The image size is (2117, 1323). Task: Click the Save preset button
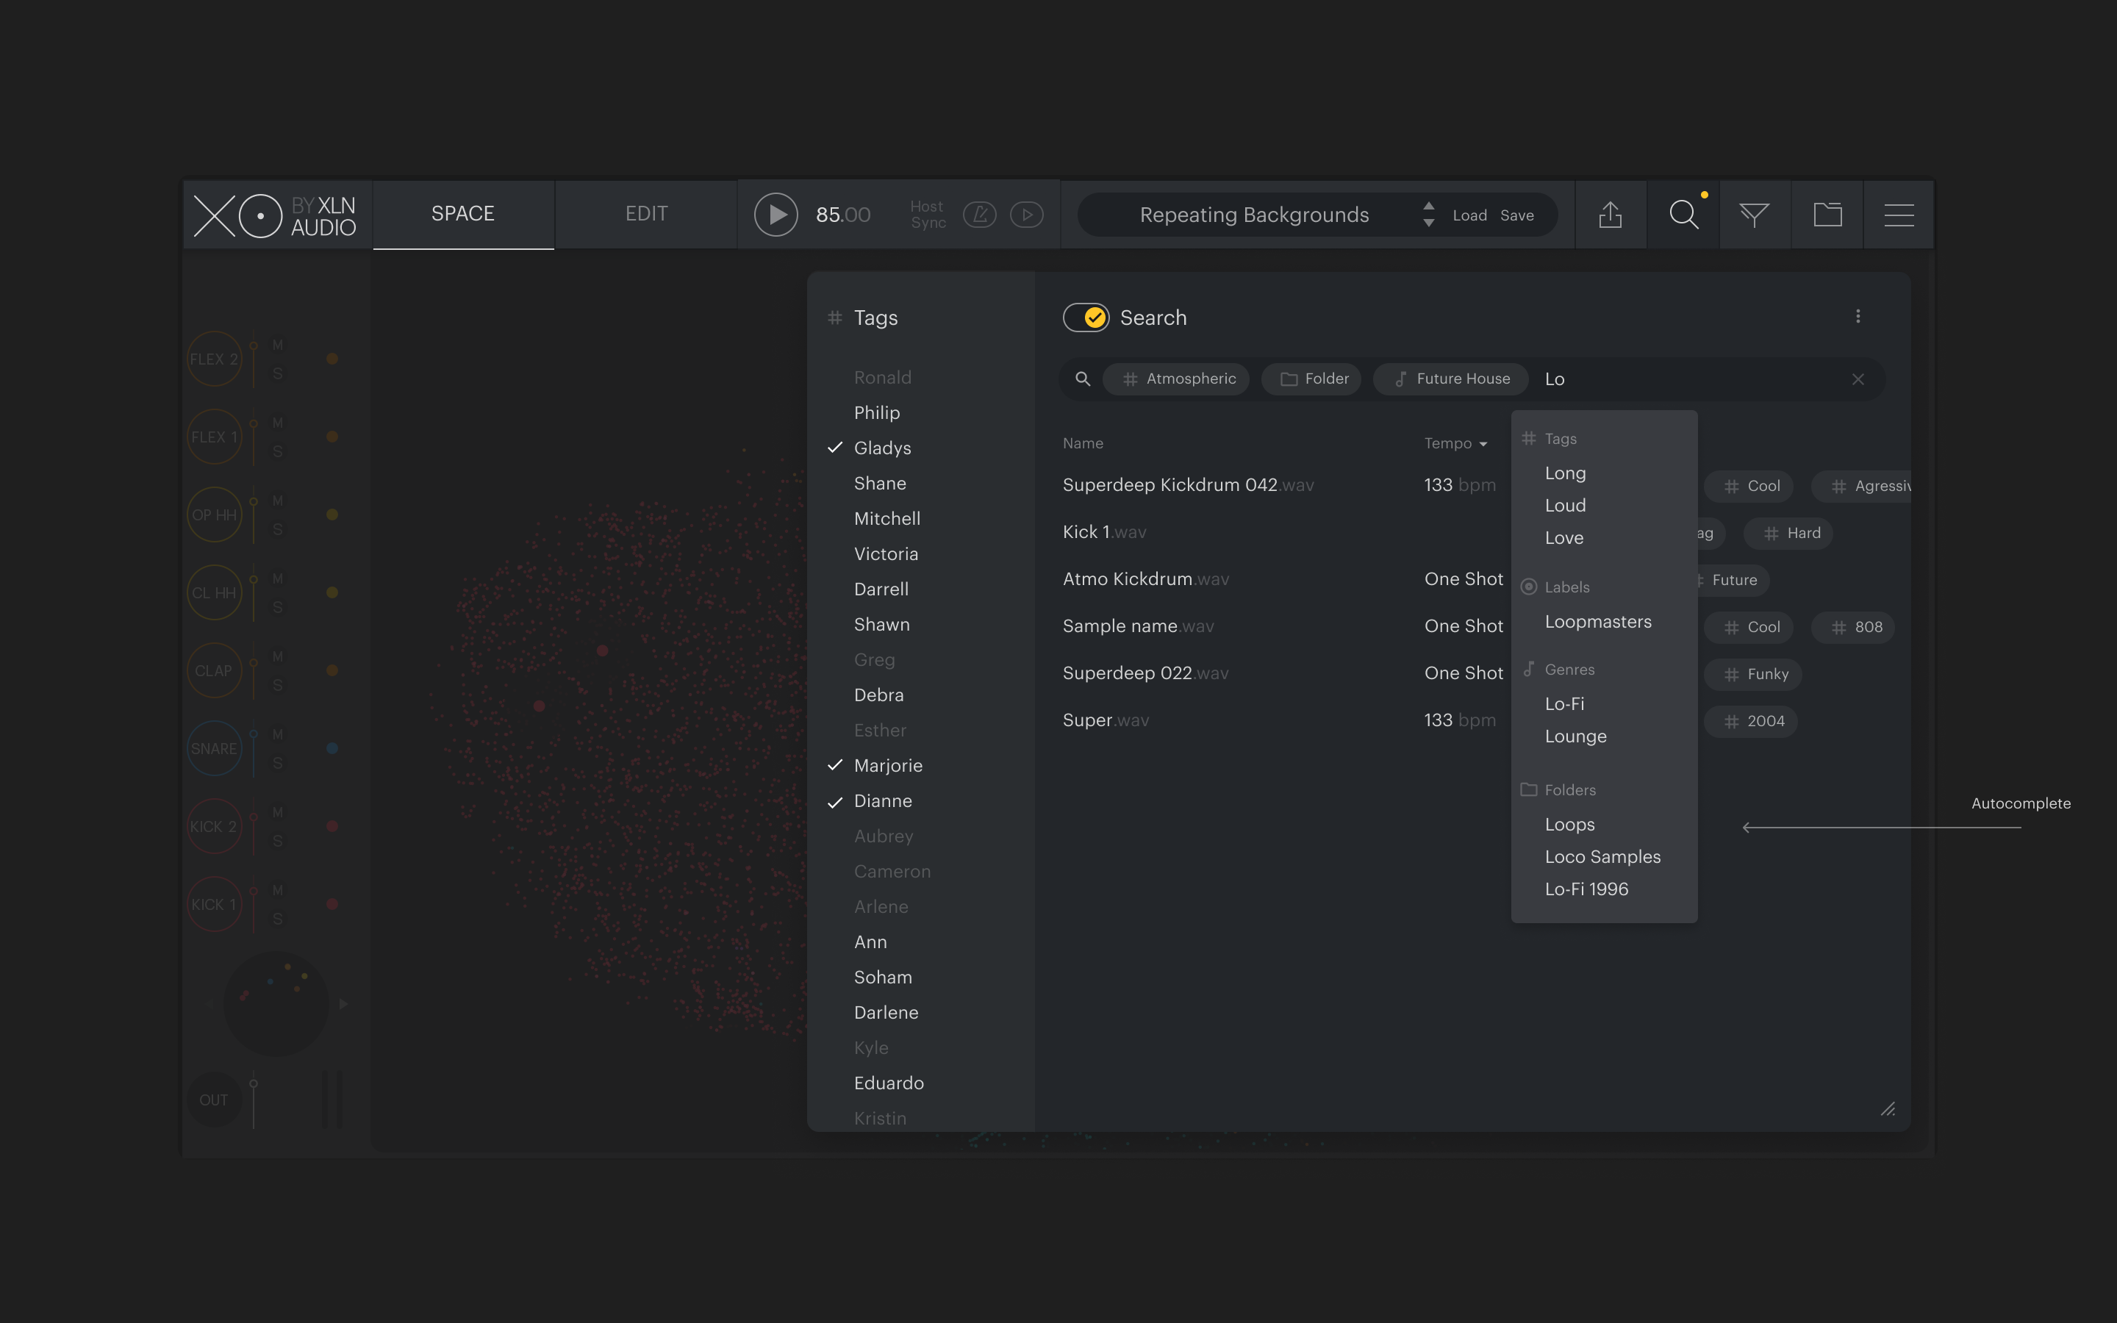[x=1516, y=216]
